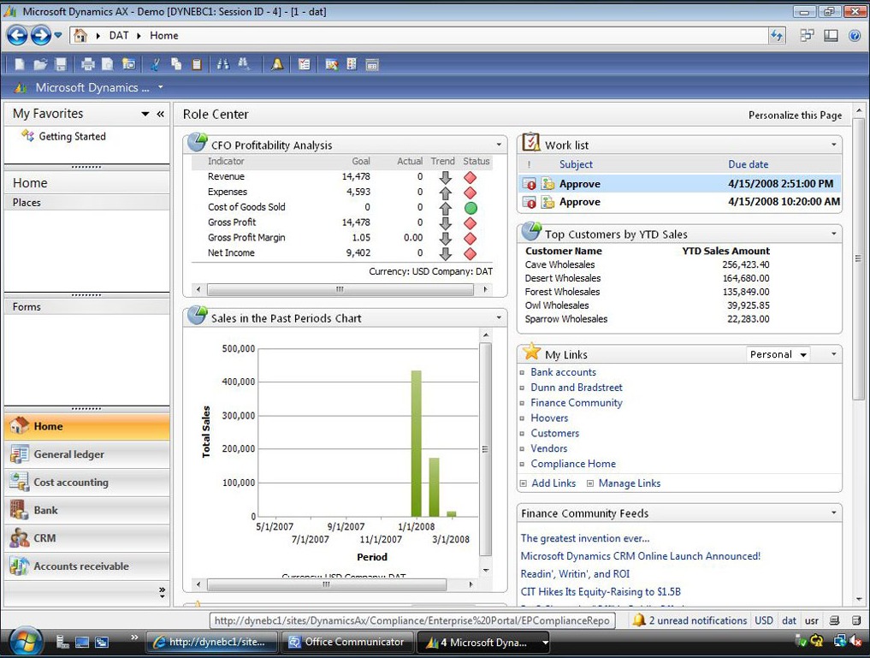Switch to Office Communicator taskbar button
Viewport: 870px width, 658px height.
348,642
